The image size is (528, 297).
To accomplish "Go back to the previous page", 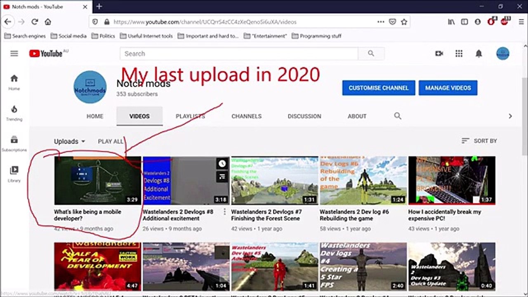I will tap(8, 22).
